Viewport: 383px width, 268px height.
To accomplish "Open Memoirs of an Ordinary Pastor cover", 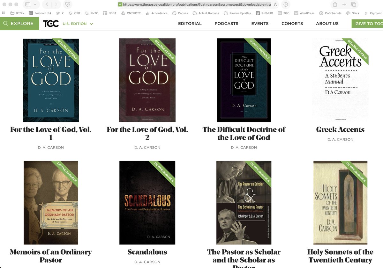I will (x=51, y=203).
